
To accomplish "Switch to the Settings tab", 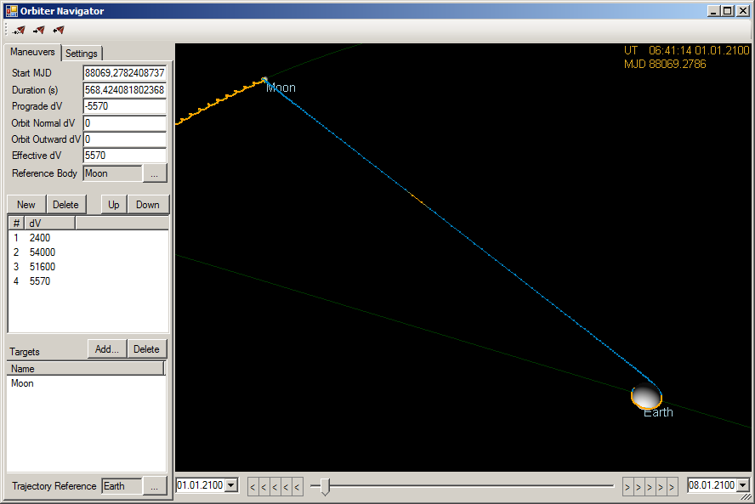I will [82, 54].
